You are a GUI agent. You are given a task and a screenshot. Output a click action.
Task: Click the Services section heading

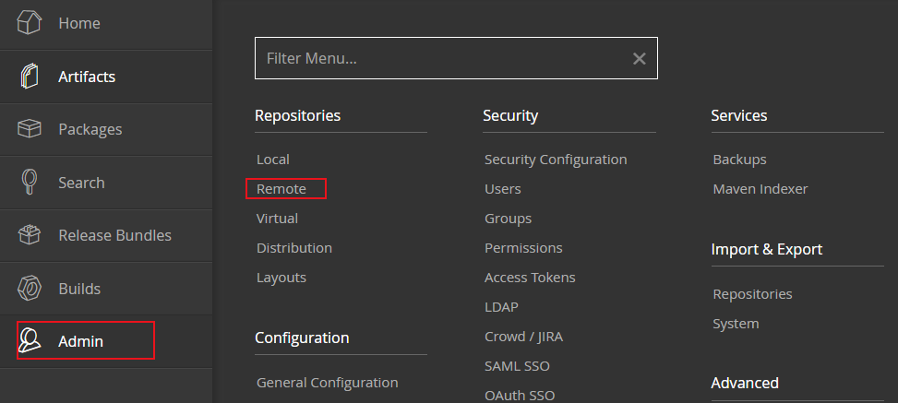tap(738, 115)
